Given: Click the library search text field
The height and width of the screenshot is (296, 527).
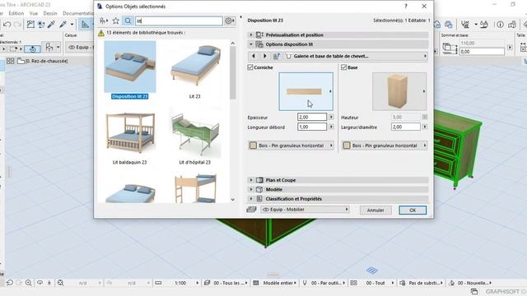Looking at the screenshot, I should 179,21.
